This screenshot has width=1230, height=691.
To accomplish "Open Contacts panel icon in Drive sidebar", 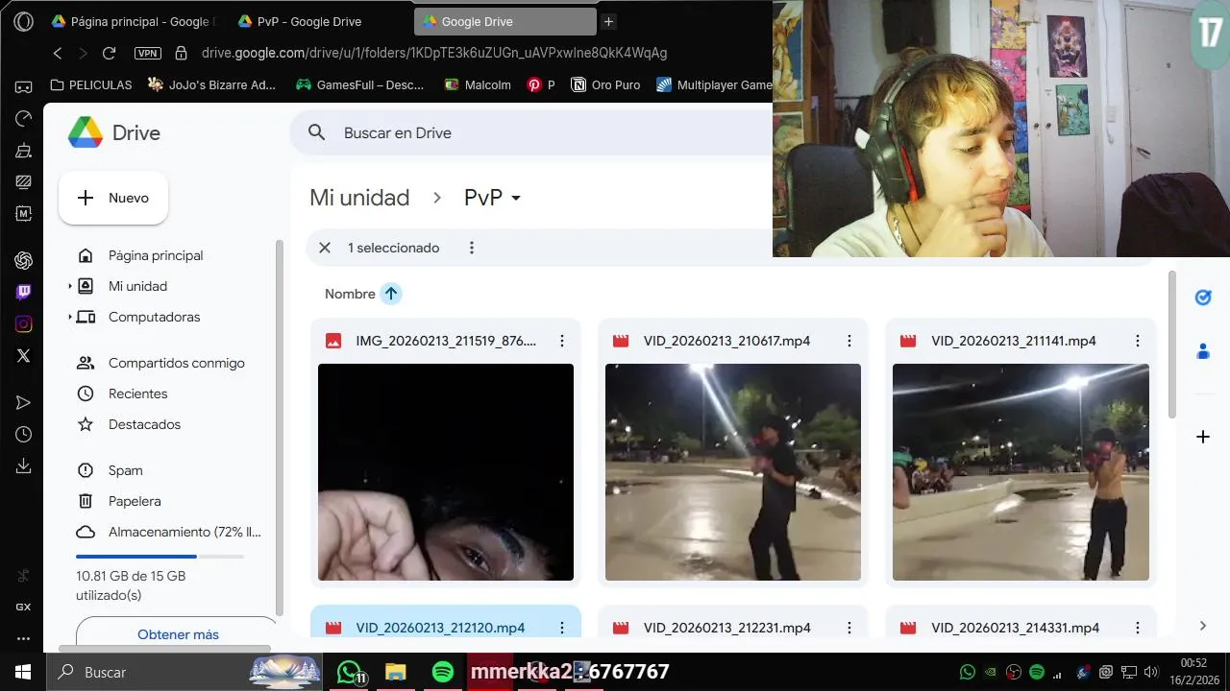I will pyautogui.click(x=1203, y=351).
